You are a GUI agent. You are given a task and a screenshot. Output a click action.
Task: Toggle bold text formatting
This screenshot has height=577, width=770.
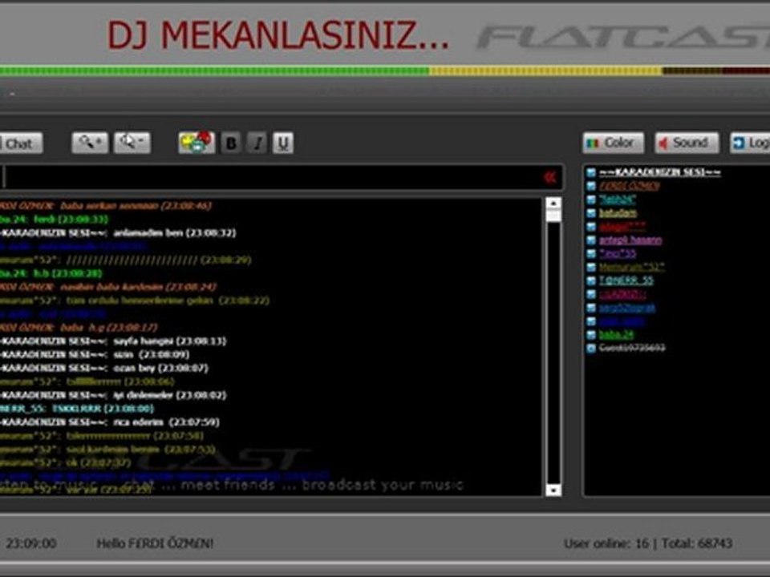pyautogui.click(x=231, y=143)
